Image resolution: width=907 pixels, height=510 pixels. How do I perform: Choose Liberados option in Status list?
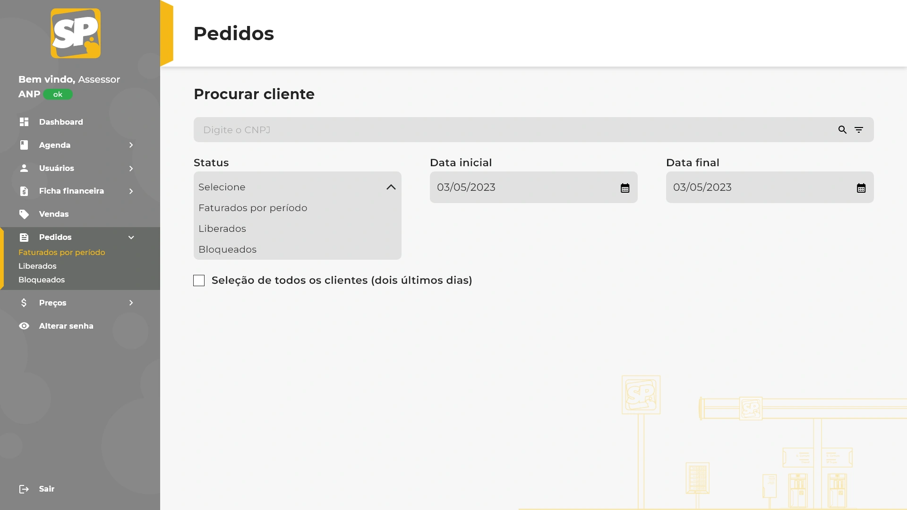point(222,229)
